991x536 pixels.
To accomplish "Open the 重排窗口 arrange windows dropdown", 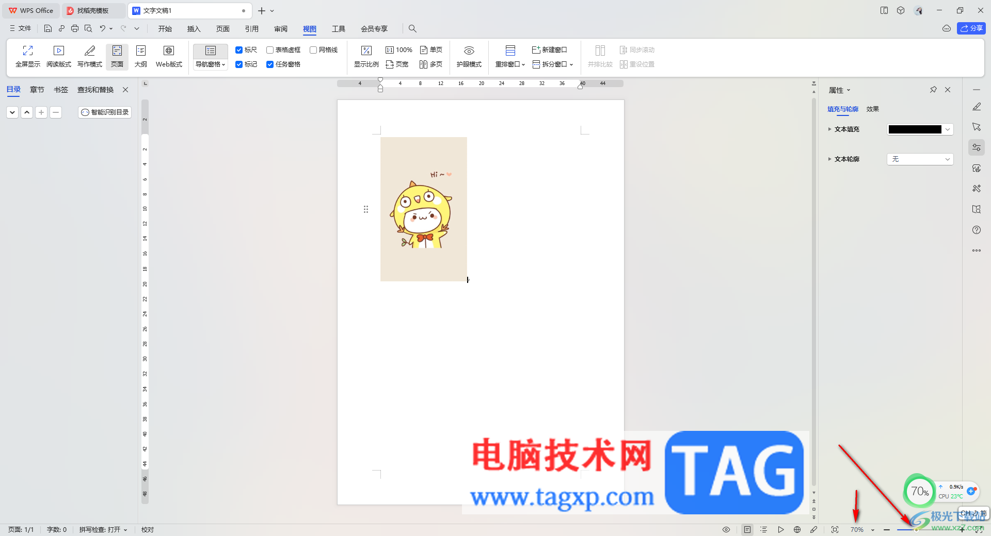I will coord(510,64).
